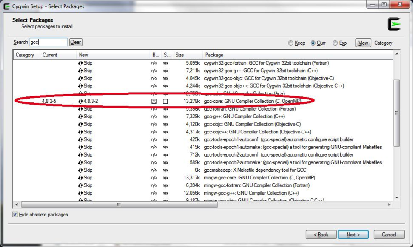
Task: Click the cycle icon for gcc-core package
Action: pos(80,102)
